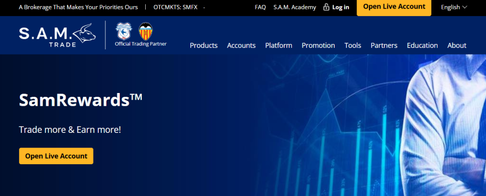Click the Official Trading Partner caption

(140, 44)
